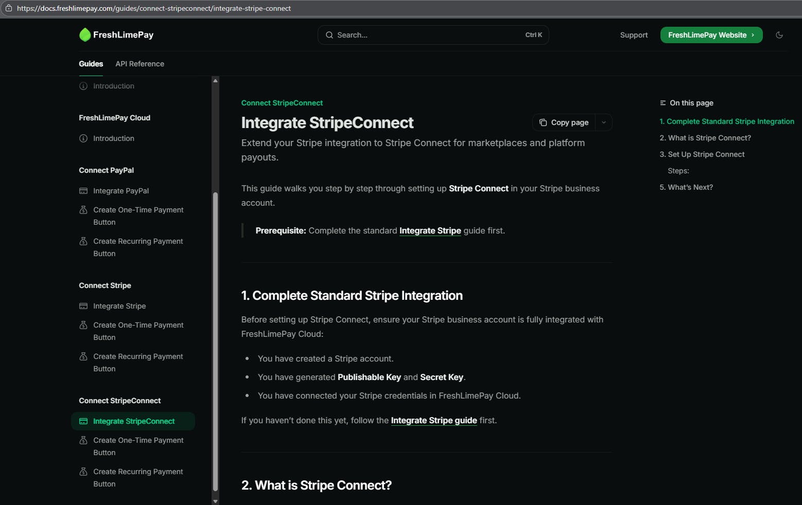This screenshot has width=802, height=505.
Task: Click the Connect PayPal section heading
Action: (106, 170)
